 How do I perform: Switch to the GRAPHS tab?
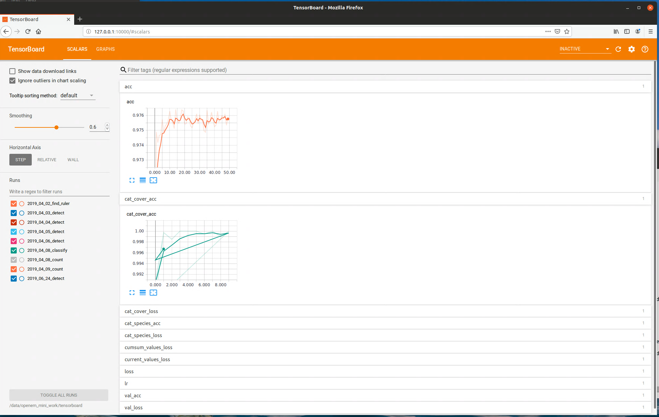click(x=105, y=49)
